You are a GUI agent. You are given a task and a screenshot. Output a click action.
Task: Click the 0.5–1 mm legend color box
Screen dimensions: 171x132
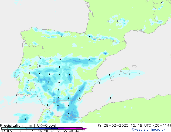11,128
